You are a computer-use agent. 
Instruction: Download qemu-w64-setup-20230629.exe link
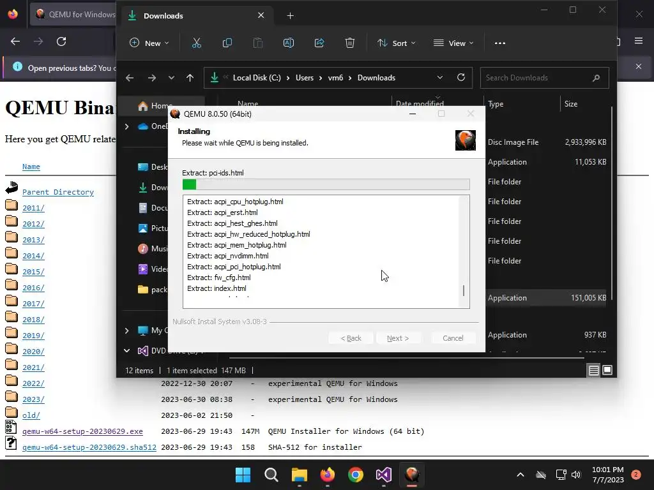[x=82, y=431]
